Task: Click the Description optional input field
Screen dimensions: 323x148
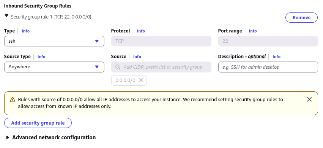Action: tap(268, 67)
